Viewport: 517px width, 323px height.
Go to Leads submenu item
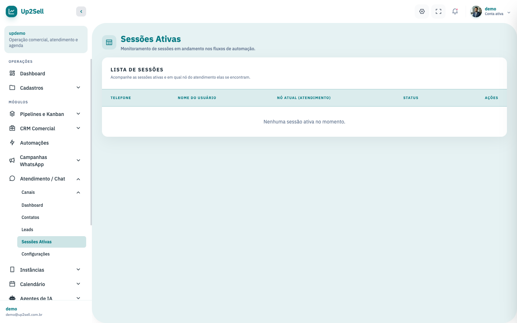(x=52, y=230)
